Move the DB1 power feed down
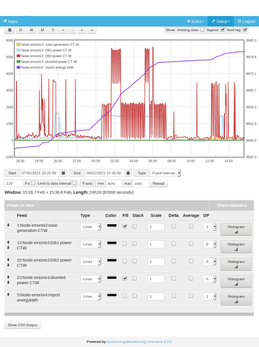259x347 pixels. [x=8, y=248]
